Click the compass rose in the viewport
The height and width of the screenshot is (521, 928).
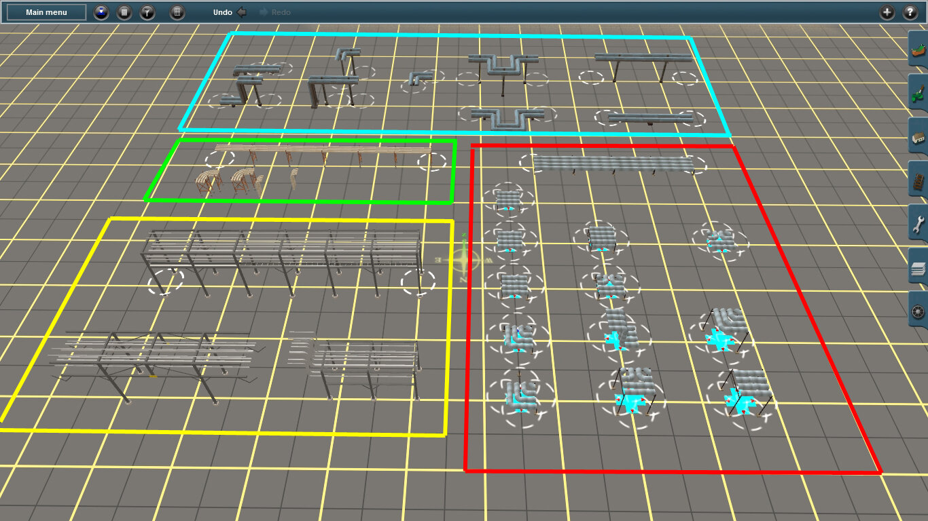coord(463,258)
